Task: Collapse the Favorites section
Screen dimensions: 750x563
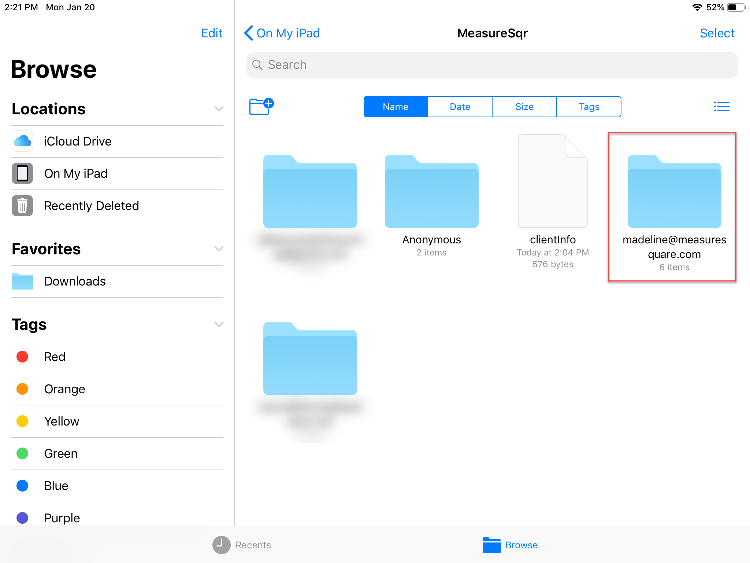Action: point(219,249)
